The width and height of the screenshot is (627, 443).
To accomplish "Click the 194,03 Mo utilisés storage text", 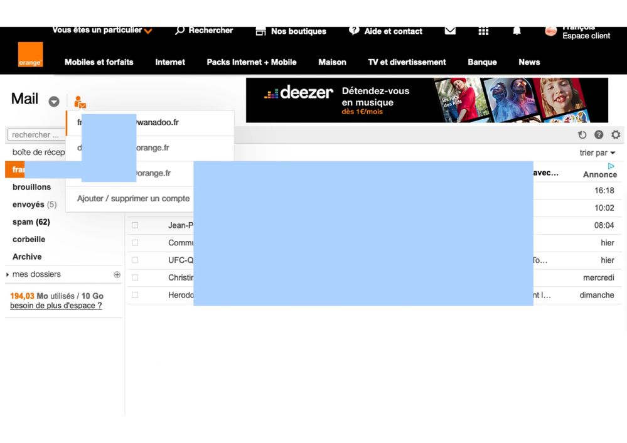I will coord(56,296).
